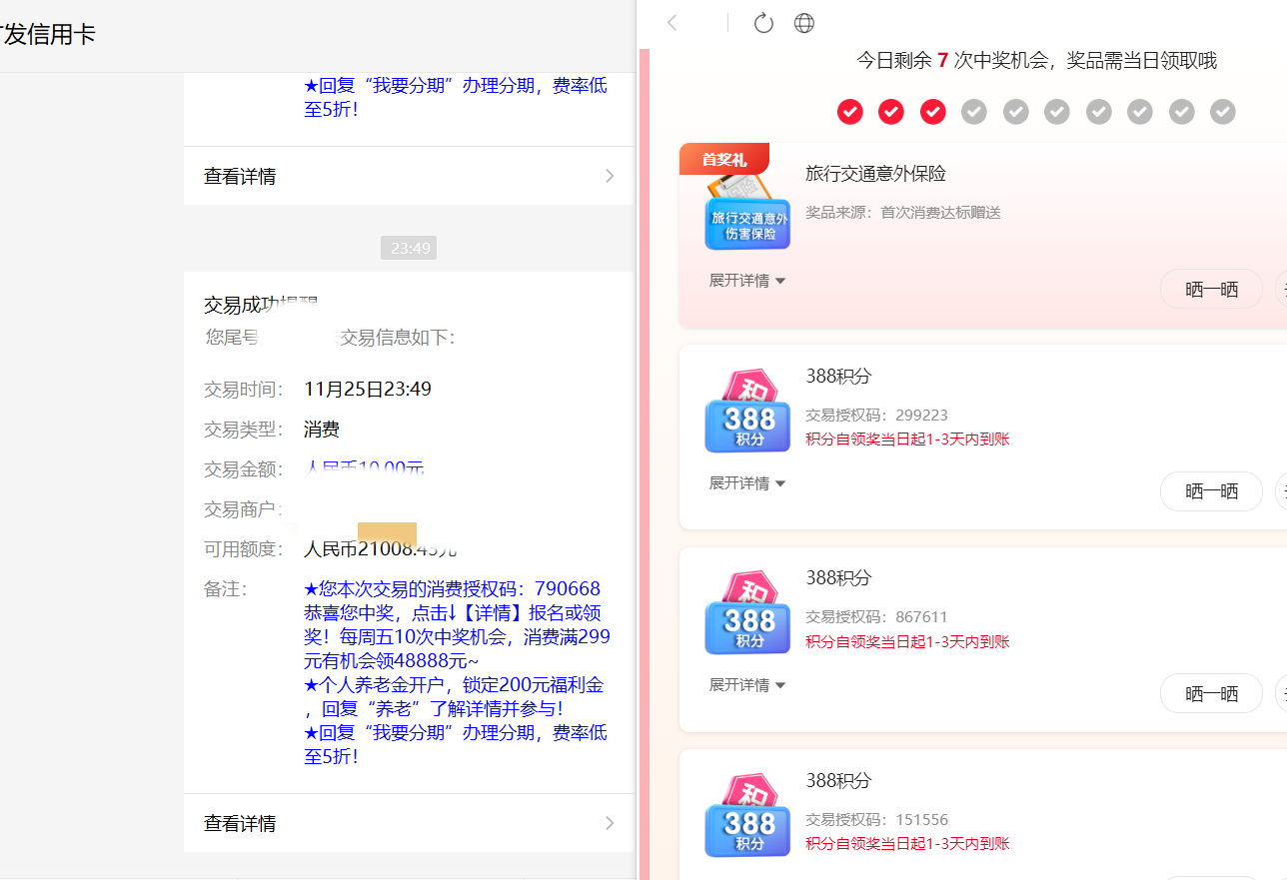Viewport: 1287px width, 880px height.
Task: Click the prize title 旅行交通意外保险
Action: click(x=875, y=174)
